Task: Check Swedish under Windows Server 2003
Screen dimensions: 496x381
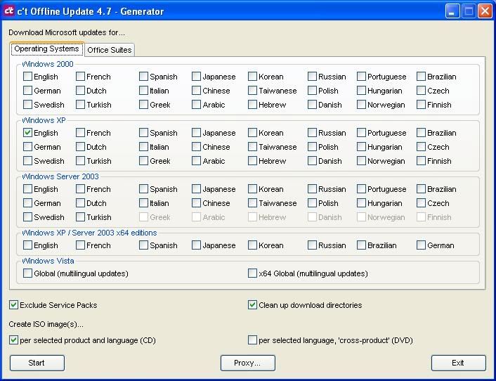Action: (x=27, y=217)
